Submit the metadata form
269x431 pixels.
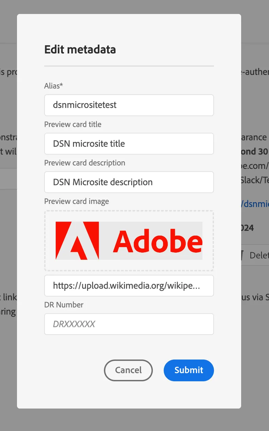pyautogui.click(x=189, y=370)
